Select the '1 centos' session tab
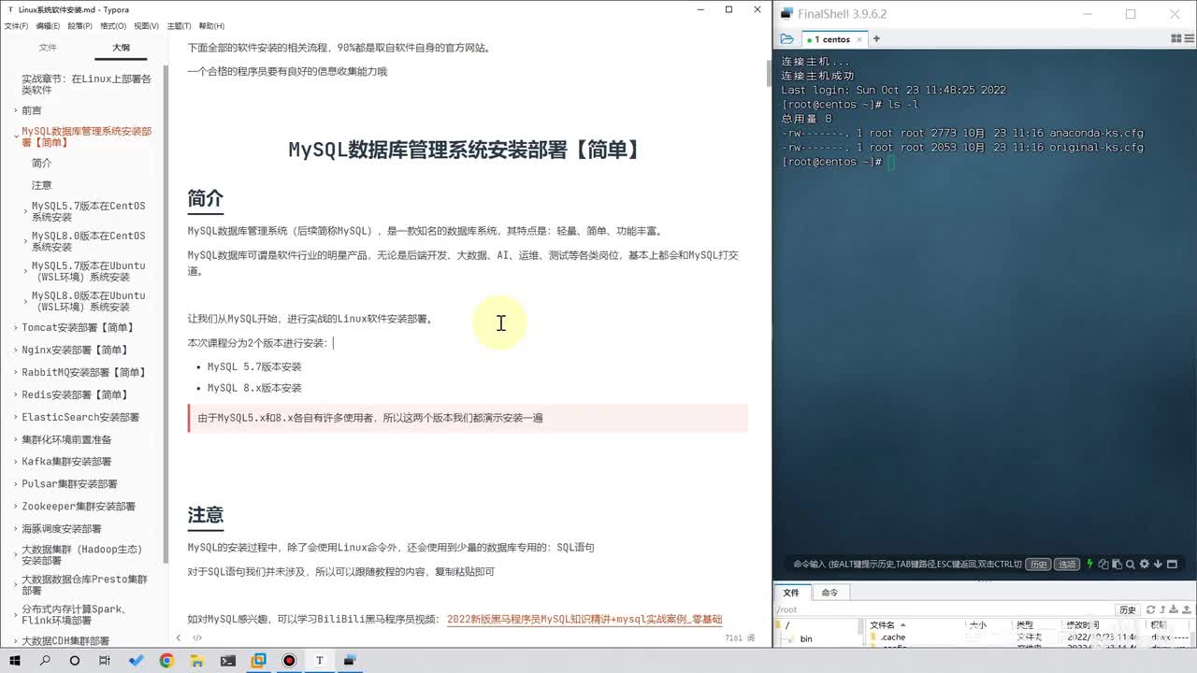The image size is (1197, 673). tap(832, 39)
